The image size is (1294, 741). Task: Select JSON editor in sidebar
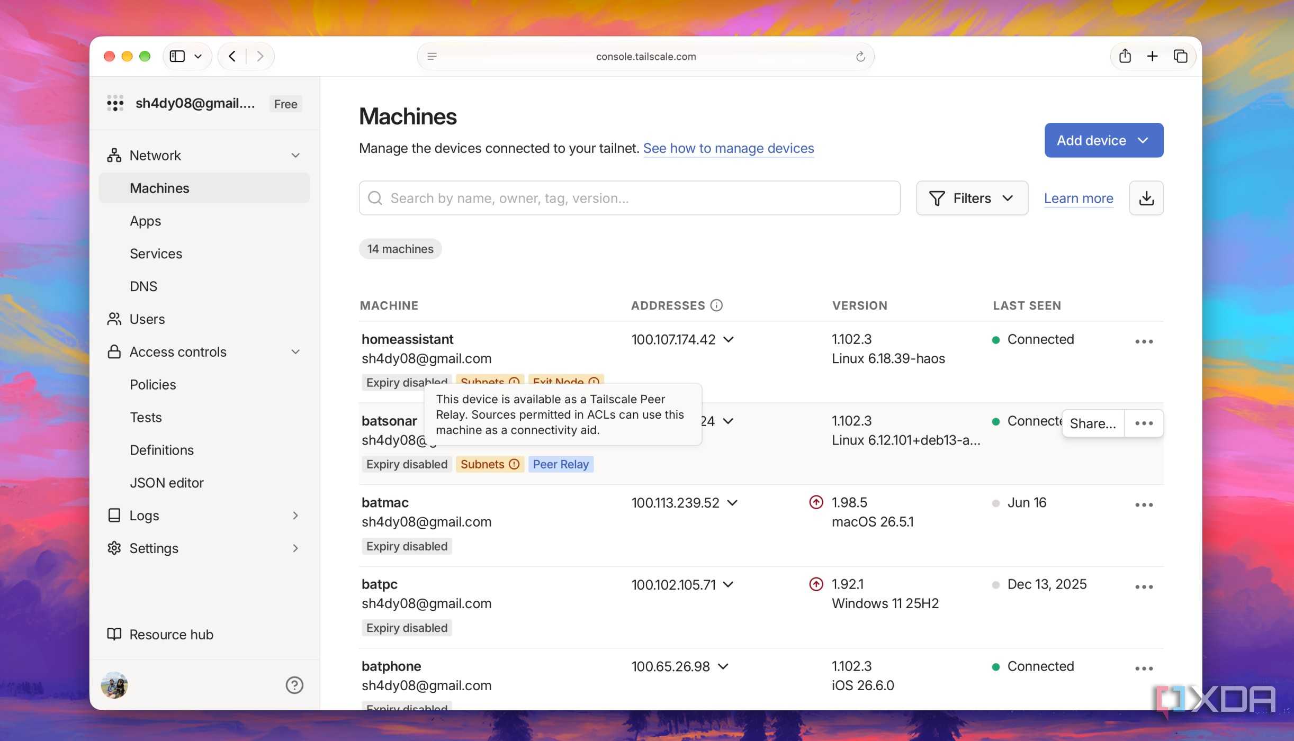point(167,483)
